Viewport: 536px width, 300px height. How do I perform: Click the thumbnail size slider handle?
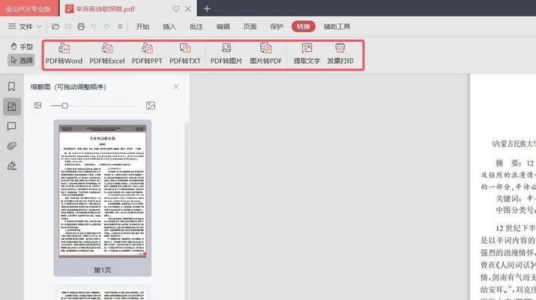coord(65,106)
